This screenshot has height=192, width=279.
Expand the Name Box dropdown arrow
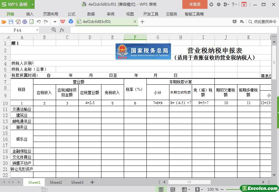click(x=37, y=30)
